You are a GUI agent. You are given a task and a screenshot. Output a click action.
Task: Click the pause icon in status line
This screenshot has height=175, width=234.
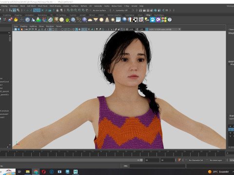(x=167, y=10)
